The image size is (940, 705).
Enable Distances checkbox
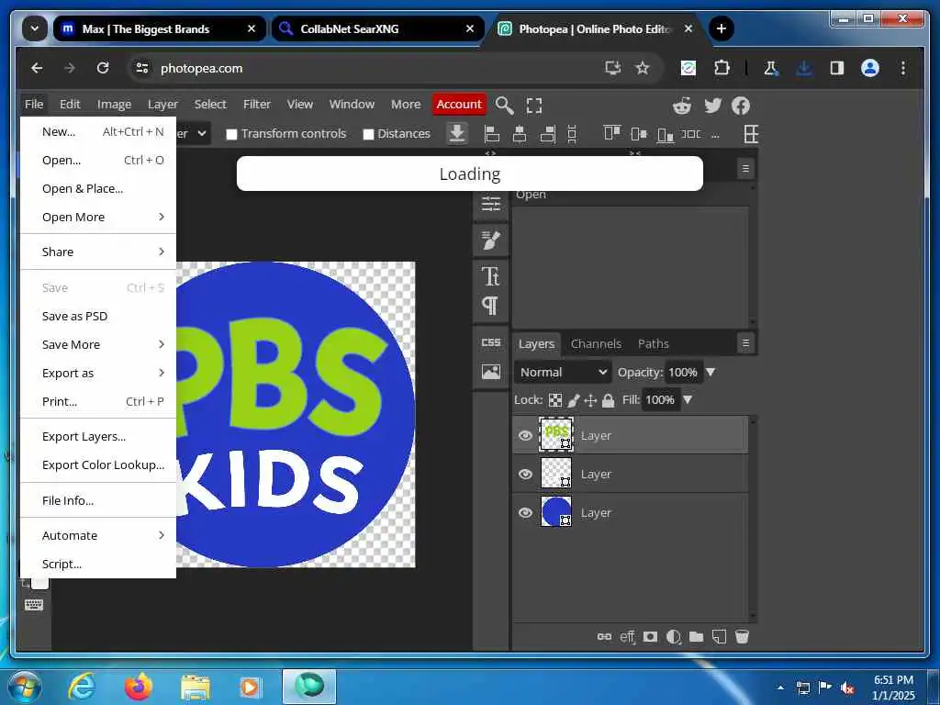[369, 134]
